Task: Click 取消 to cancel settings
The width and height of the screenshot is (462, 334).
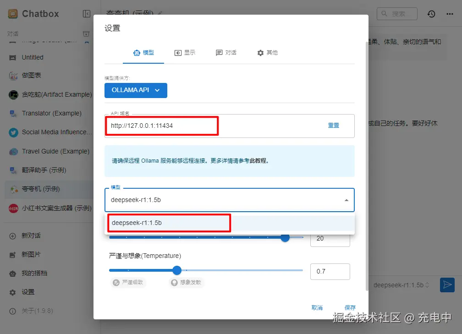Action: (317, 308)
